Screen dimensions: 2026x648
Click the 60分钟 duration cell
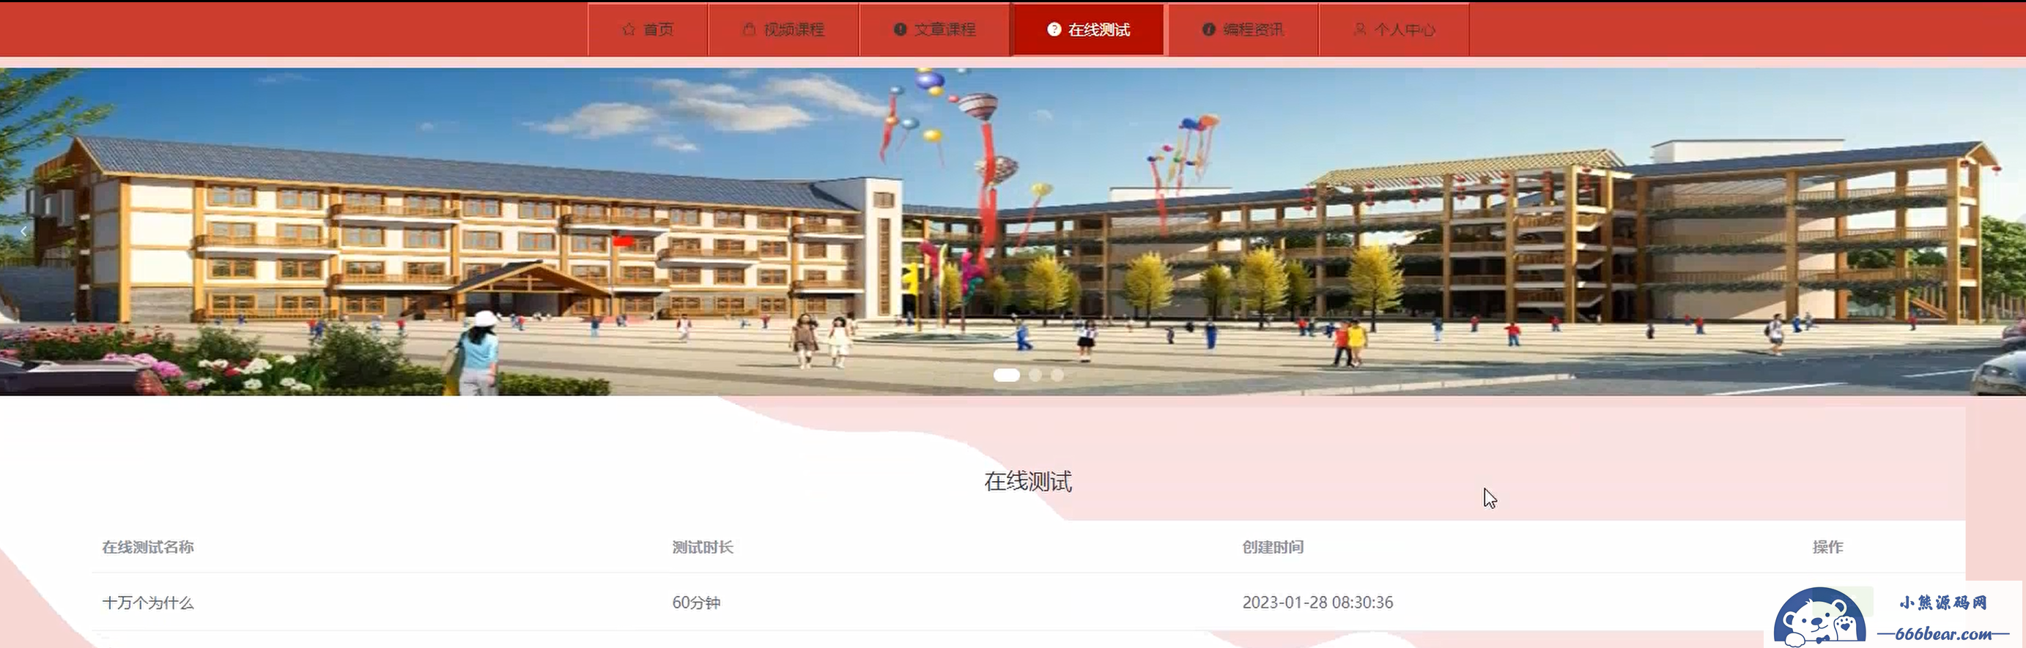click(696, 603)
